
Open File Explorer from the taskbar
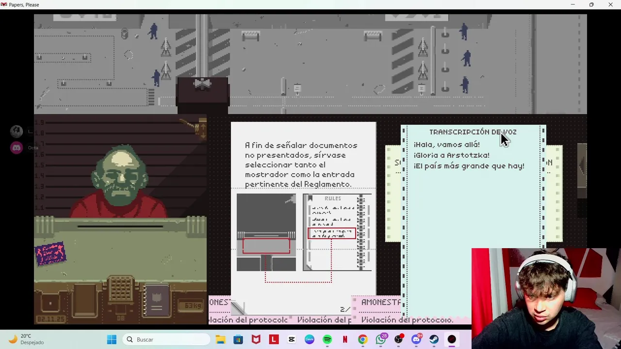[x=220, y=339]
